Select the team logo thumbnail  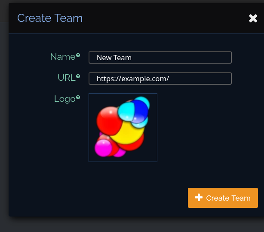coord(123,128)
